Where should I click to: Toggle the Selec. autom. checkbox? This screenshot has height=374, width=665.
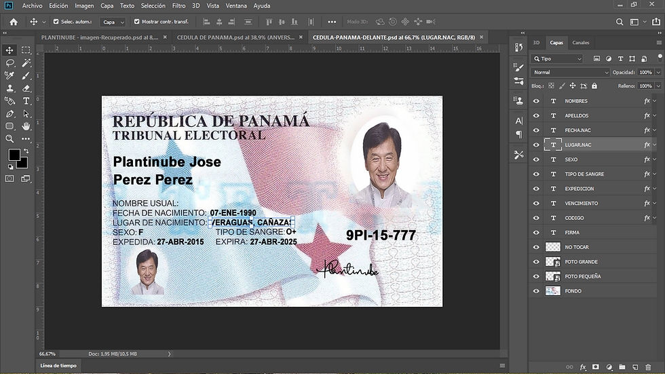point(56,21)
